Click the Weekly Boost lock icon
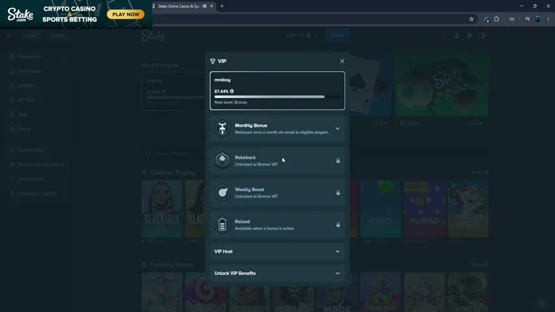The image size is (555, 312). pyautogui.click(x=338, y=193)
